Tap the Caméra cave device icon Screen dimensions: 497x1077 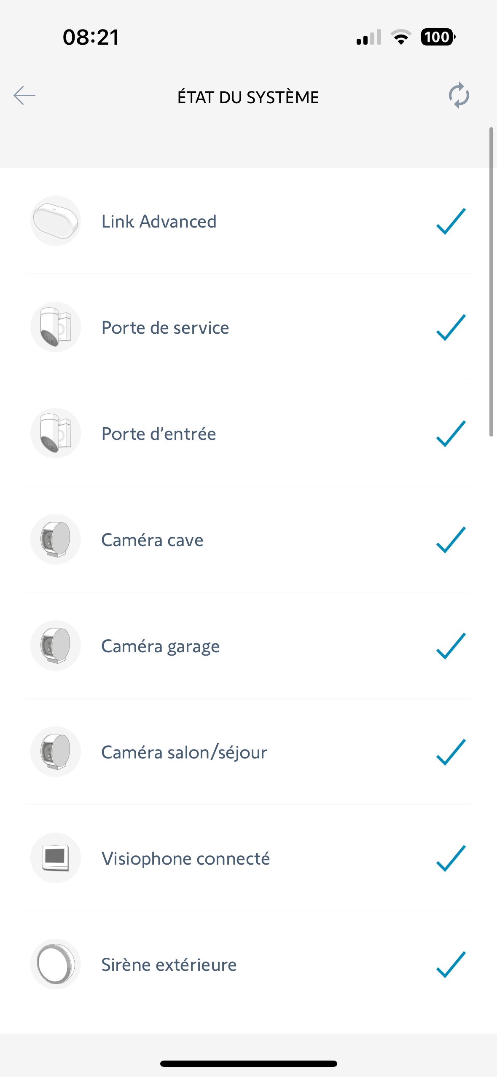(x=56, y=540)
